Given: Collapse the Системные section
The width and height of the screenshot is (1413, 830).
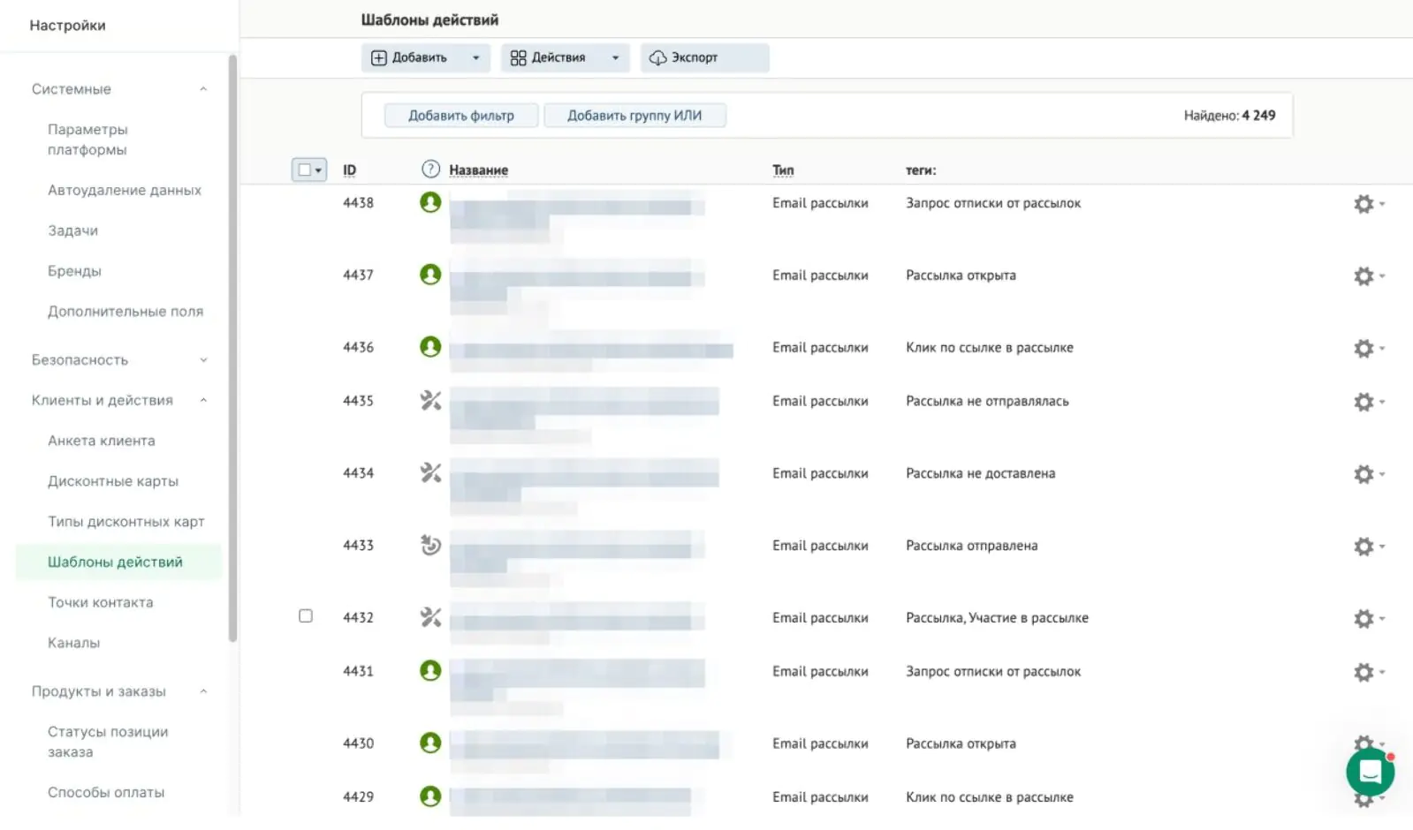Looking at the screenshot, I should (203, 89).
